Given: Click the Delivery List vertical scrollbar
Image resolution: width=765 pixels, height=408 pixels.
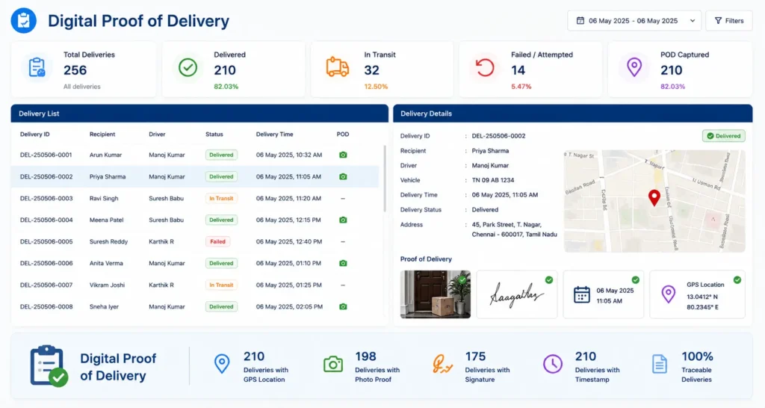Looking at the screenshot, I should [x=385, y=178].
